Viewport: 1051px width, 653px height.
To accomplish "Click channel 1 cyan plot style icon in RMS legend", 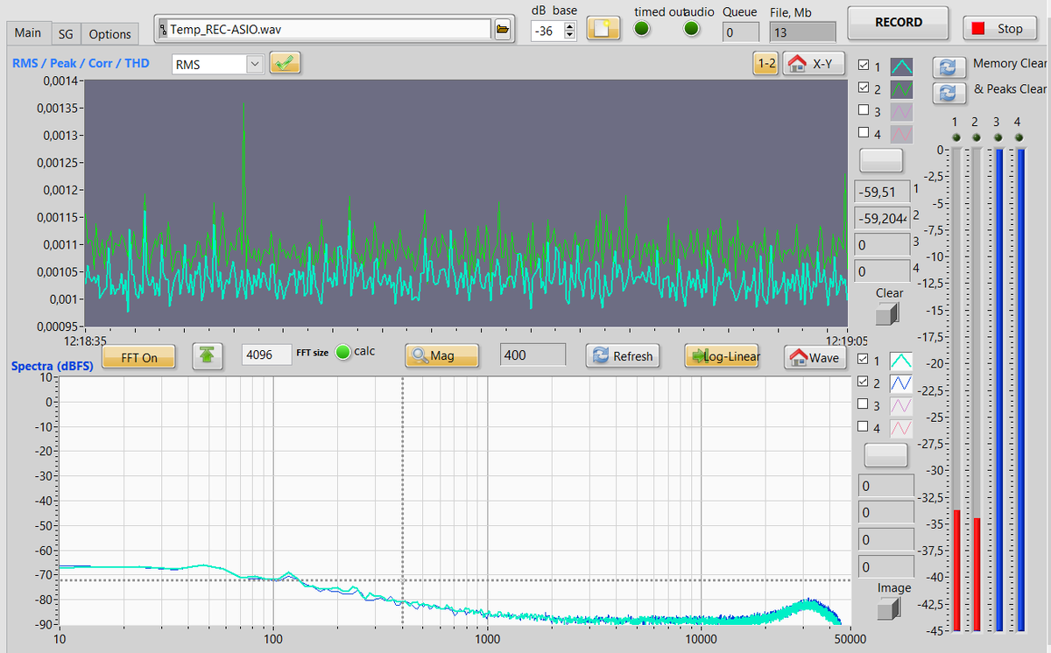I will 901,66.
